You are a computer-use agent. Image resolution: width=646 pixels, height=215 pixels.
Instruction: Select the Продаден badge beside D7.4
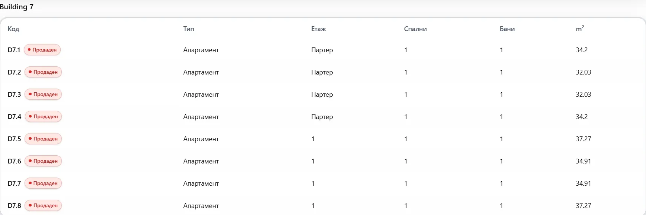(x=43, y=116)
